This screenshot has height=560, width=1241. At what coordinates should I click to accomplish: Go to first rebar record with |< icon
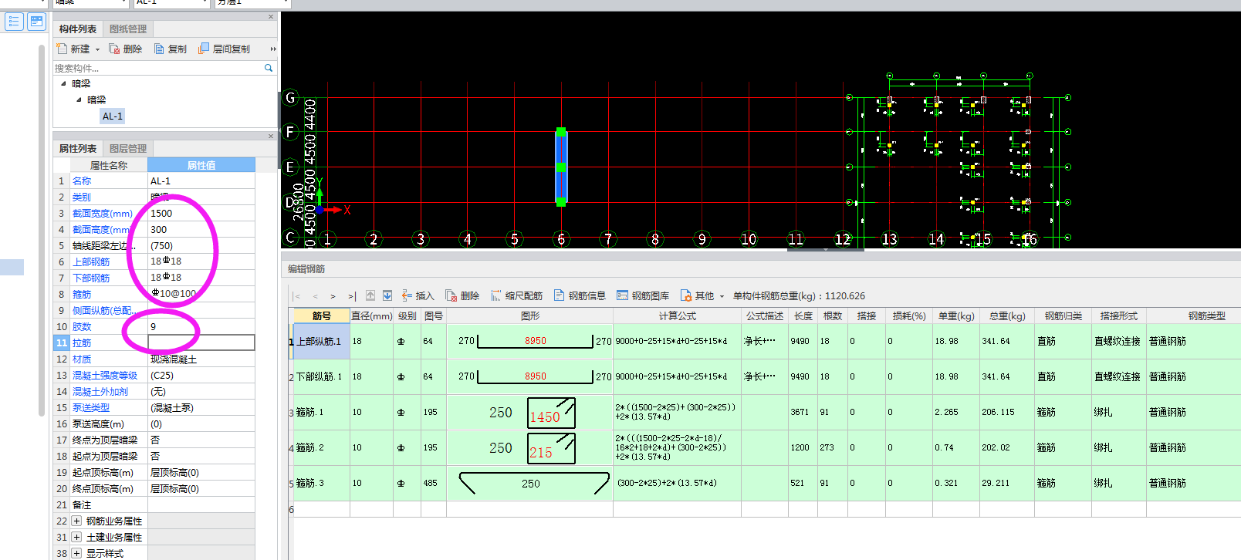point(297,296)
